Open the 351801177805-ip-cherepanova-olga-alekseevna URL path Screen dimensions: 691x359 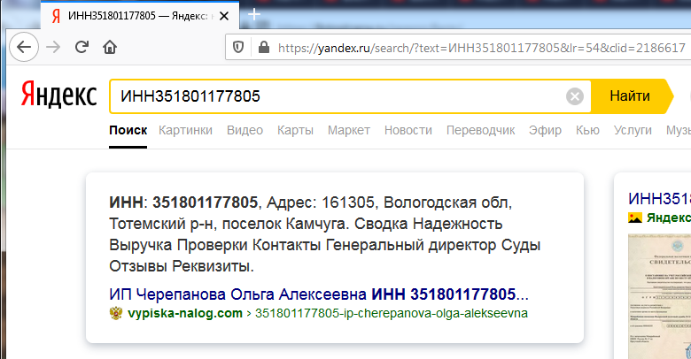tap(392, 313)
